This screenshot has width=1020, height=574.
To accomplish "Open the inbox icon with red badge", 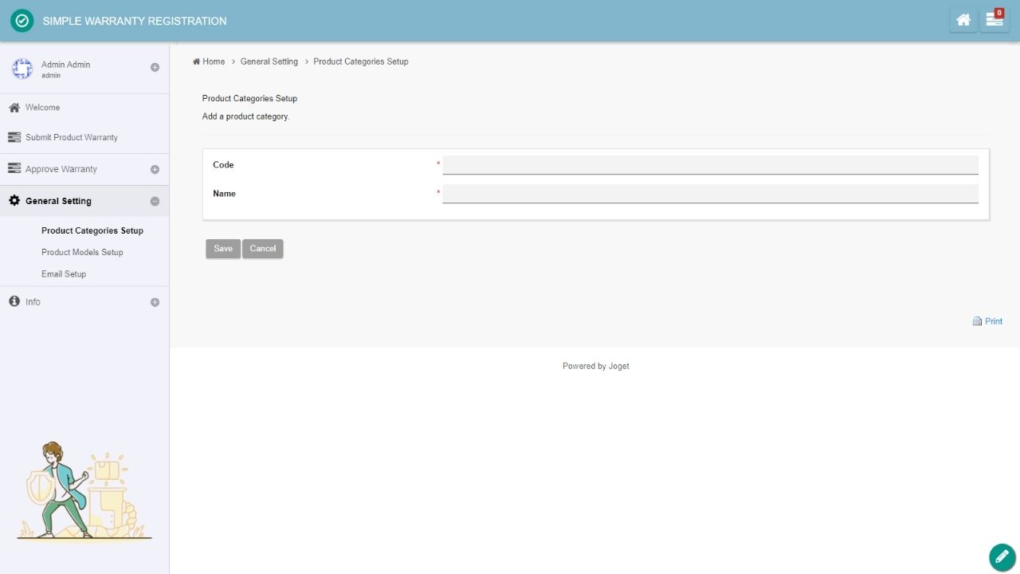I will tap(994, 21).
